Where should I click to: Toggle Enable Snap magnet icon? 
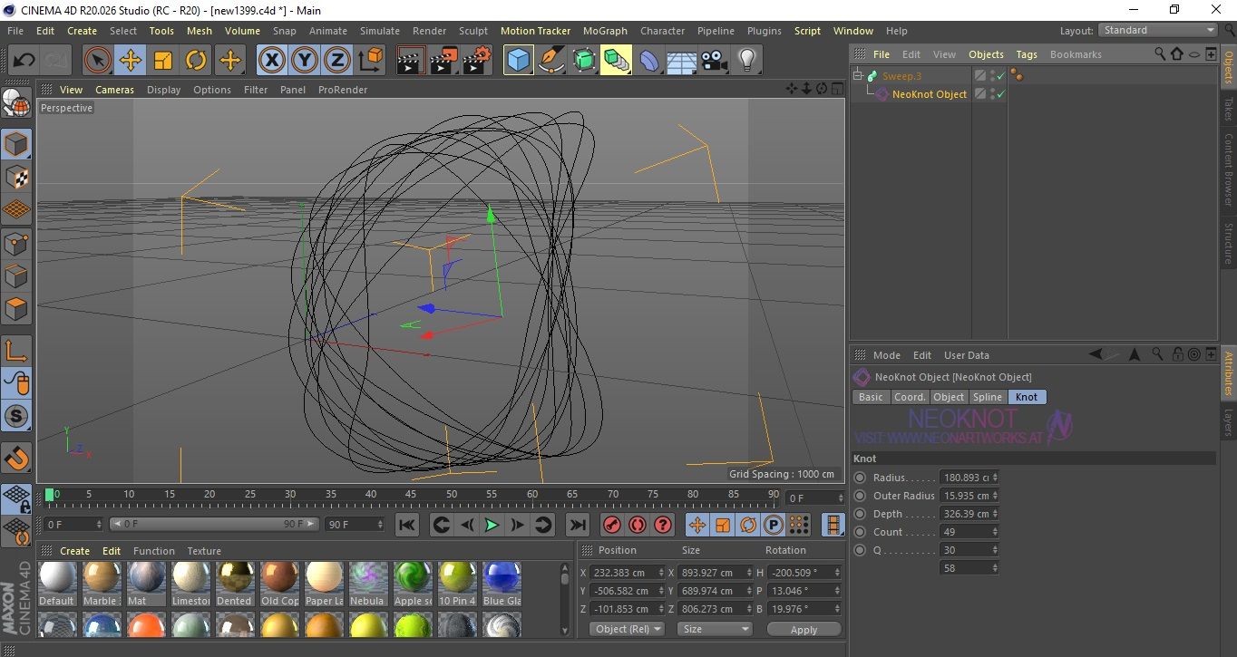pos(16,457)
